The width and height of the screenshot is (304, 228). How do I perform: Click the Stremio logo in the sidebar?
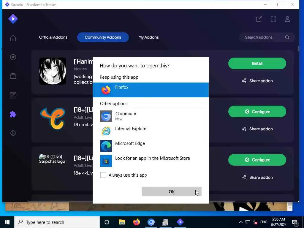pos(13,19)
